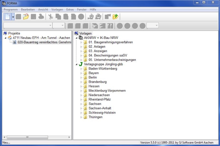Click the AKNRW building icon in tree

81,38
